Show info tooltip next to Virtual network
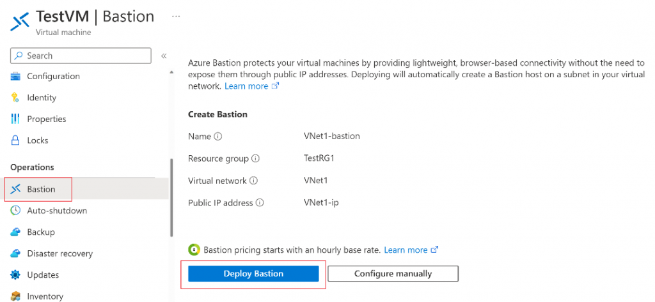Viewport: 655px width, 302px height. (x=253, y=181)
